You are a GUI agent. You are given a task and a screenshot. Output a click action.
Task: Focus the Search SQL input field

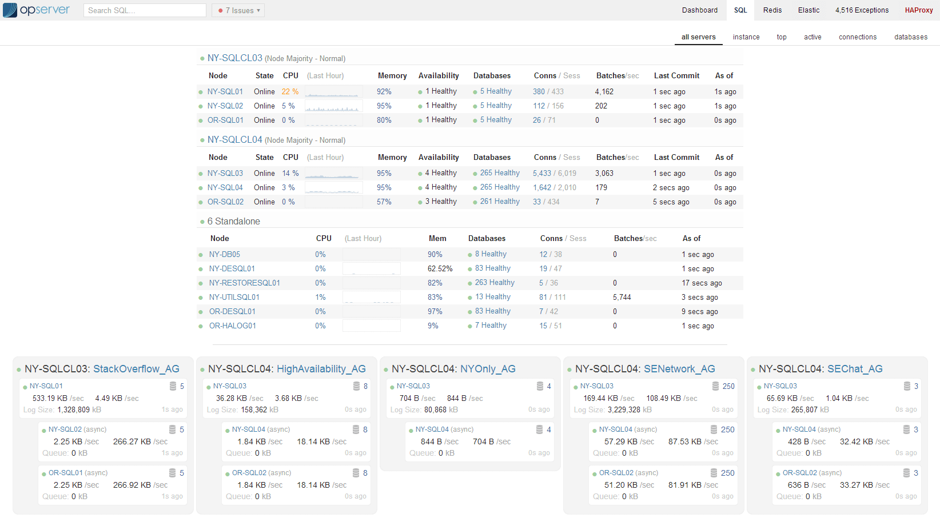[145, 10]
